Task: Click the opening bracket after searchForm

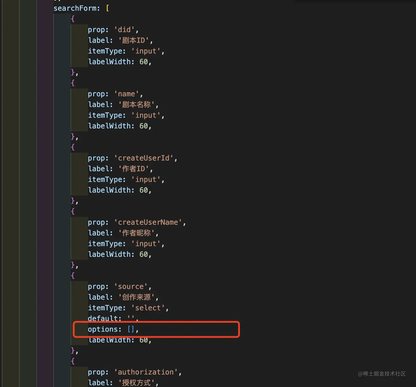Action: tap(107, 8)
